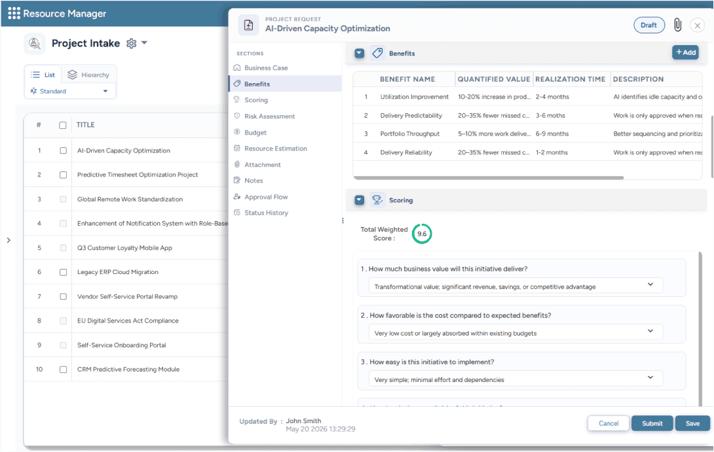
Task: Click QUANTIFIED VALUE column header
Action: click(494, 79)
